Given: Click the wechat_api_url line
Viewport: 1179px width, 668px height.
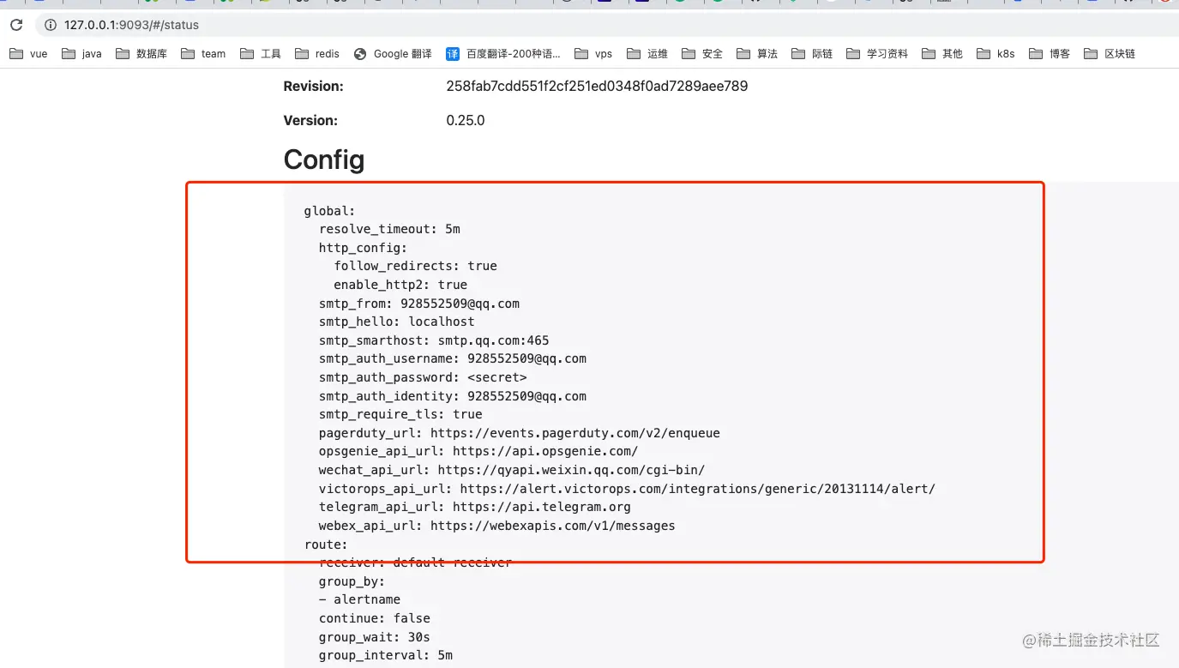Looking at the screenshot, I should tap(512, 470).
